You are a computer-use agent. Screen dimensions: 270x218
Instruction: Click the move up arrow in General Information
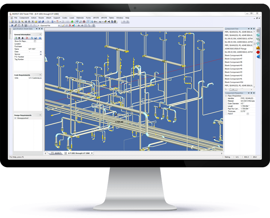click(x=19, y=38)
